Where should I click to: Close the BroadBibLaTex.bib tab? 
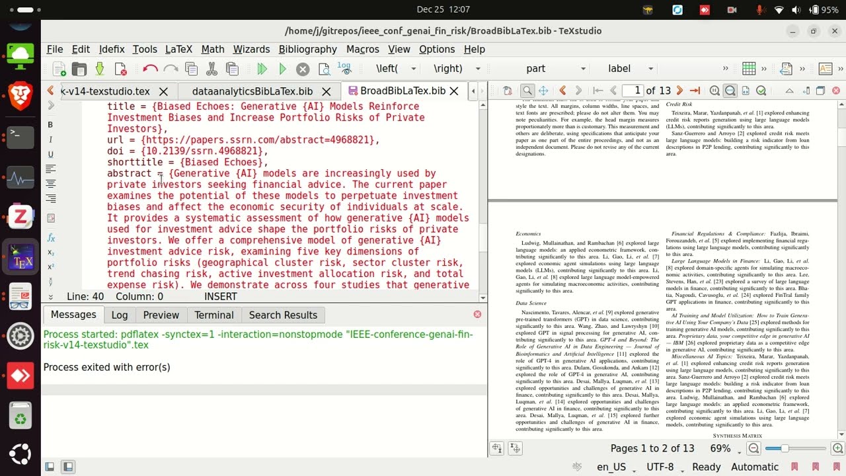(454, 91)
